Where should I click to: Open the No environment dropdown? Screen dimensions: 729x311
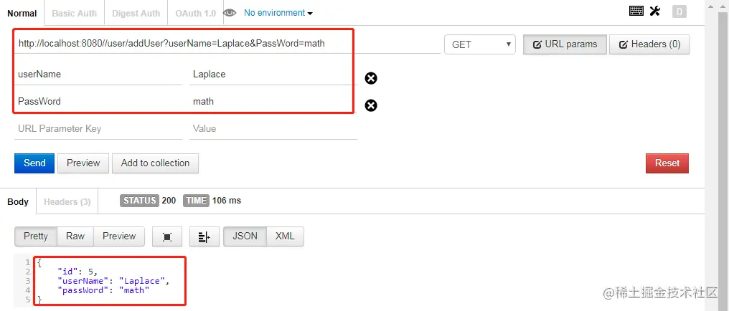(278, 13)
